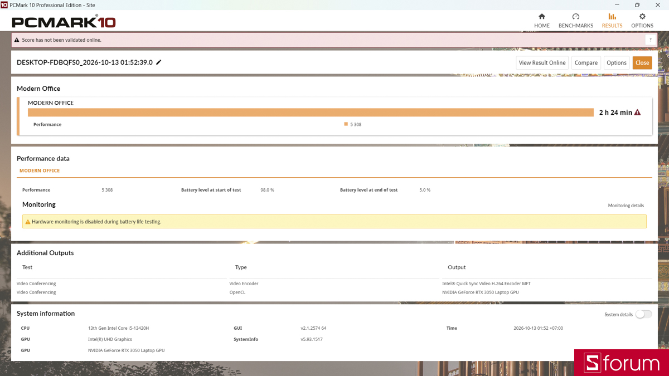
Task: Open the Home icon in navigation
Action: point(542,17)
